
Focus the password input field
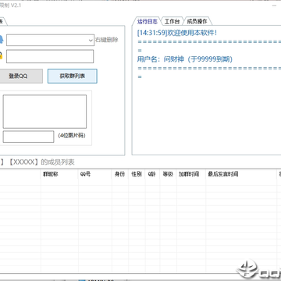pyautogui.click(x=50, y=56)
